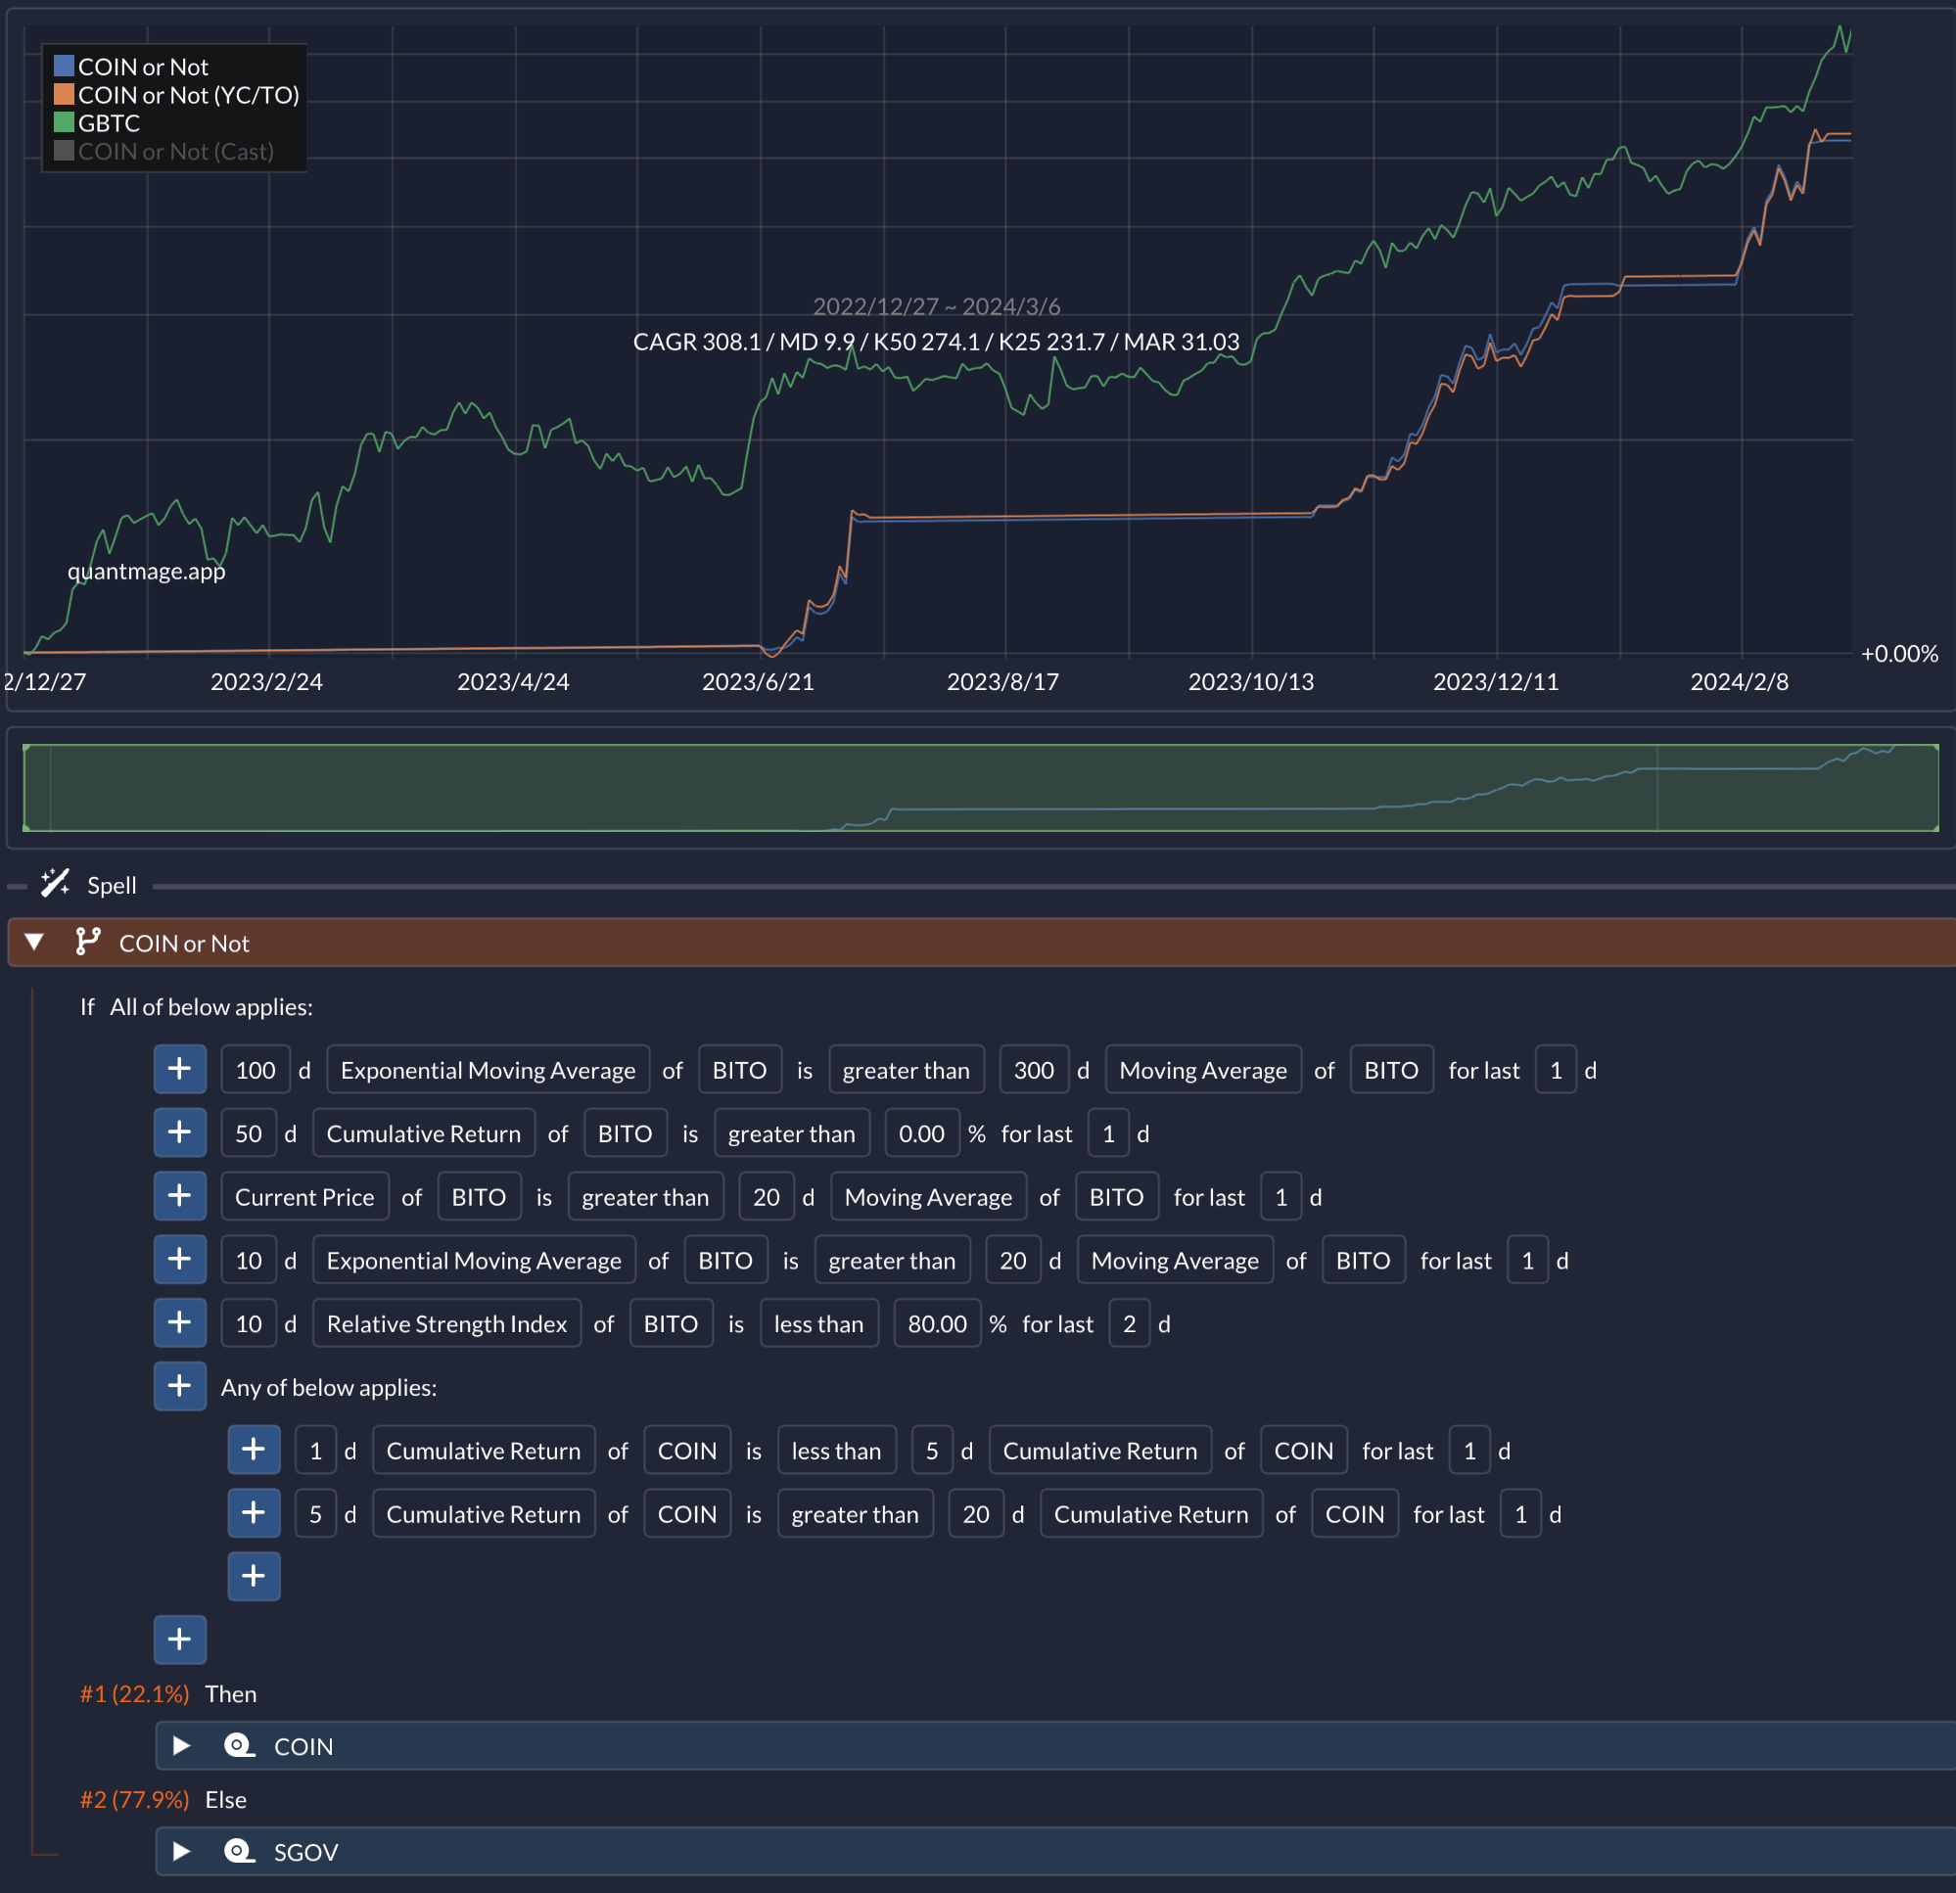
Task: Click the chart range navigator strip
Action: point(978,787)
